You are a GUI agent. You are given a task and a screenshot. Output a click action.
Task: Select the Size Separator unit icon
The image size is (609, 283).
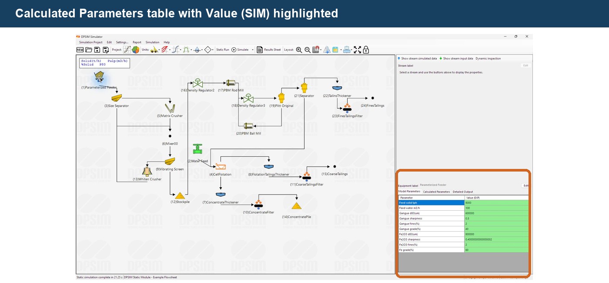point(116,98)
